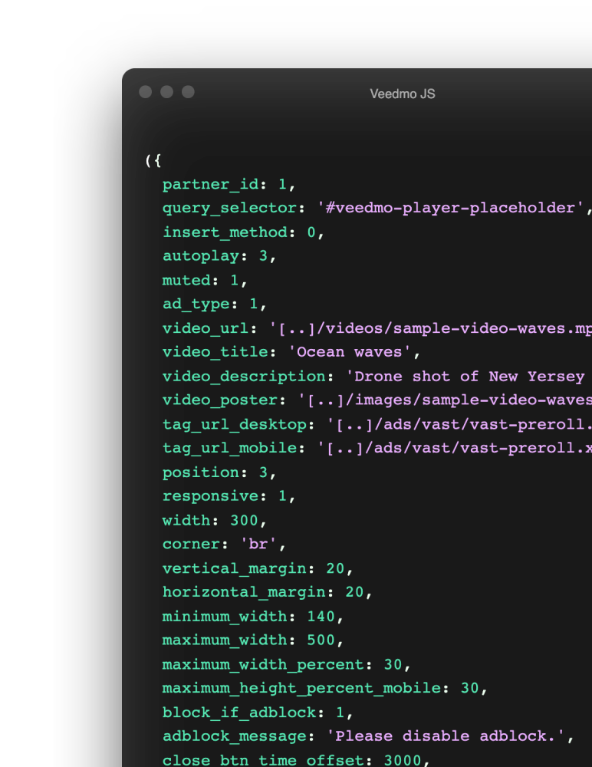Click the 'Please disable adblock.' string

coord(446,736)
